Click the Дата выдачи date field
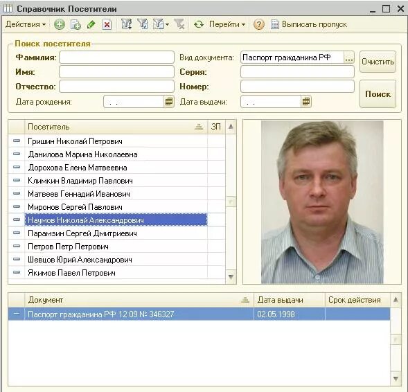Screen dimensions: 408x392 [271, 101]
